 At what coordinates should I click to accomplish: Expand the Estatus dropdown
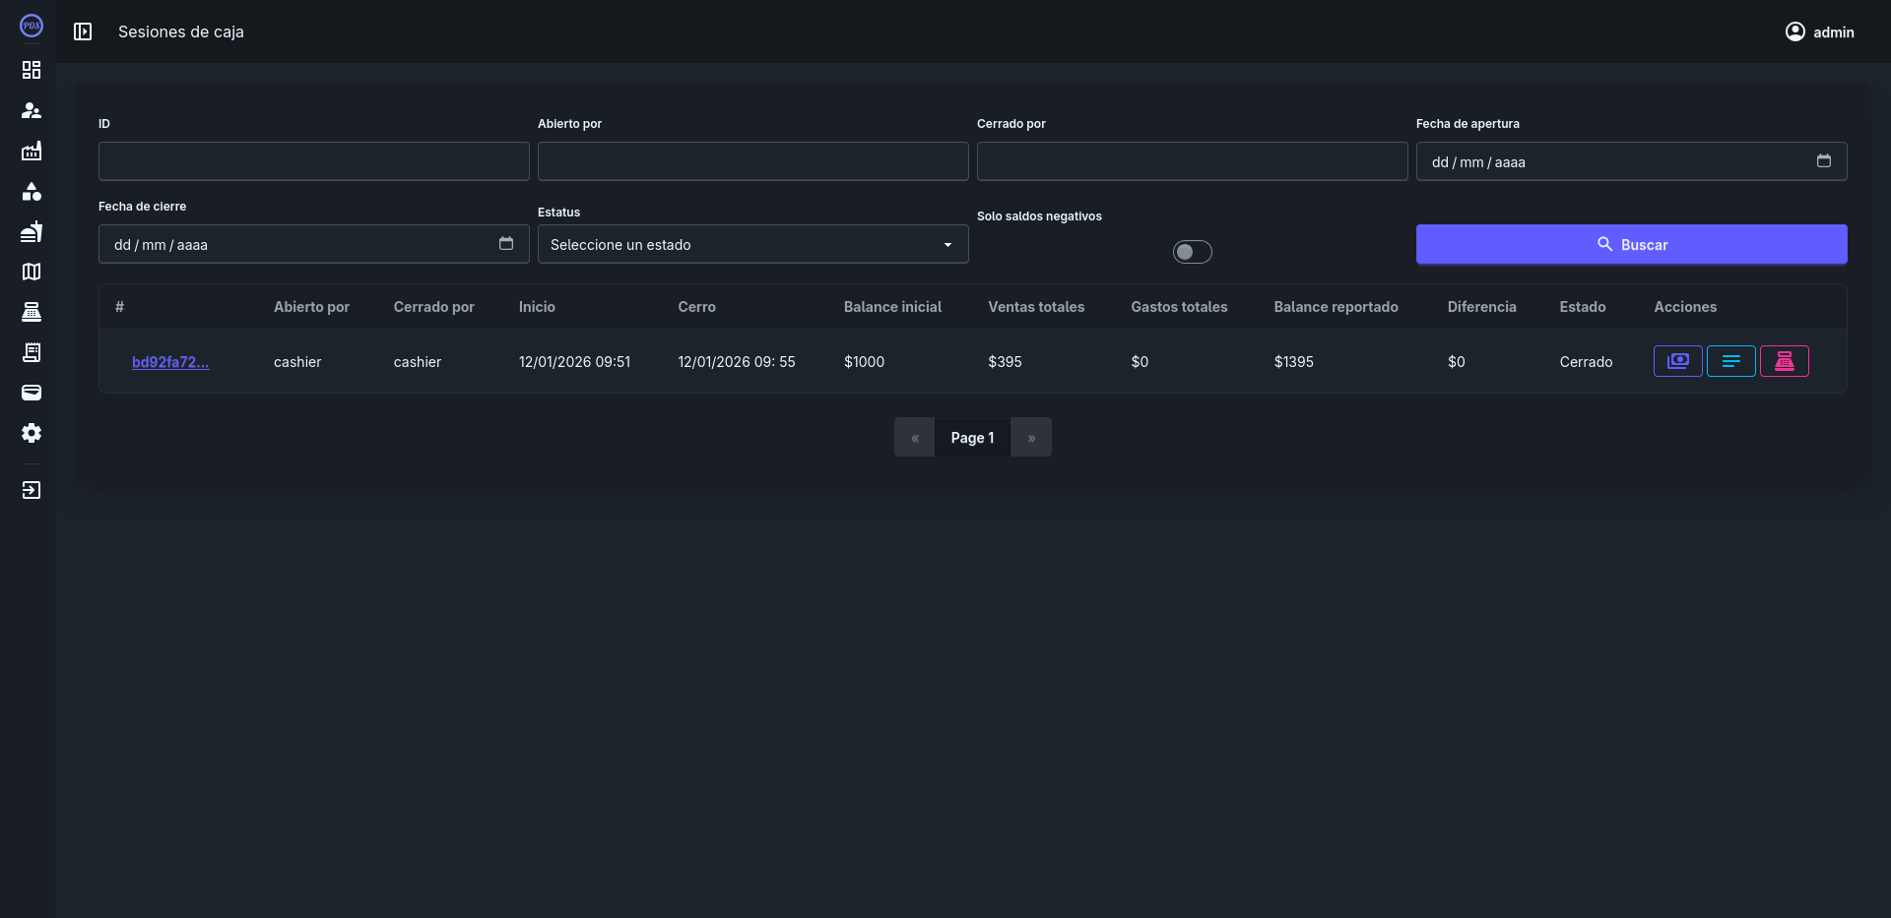pos(752,244)
